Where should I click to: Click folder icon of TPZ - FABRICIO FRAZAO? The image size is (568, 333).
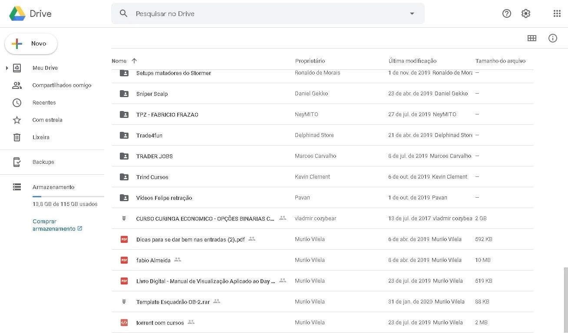[124, 114]
